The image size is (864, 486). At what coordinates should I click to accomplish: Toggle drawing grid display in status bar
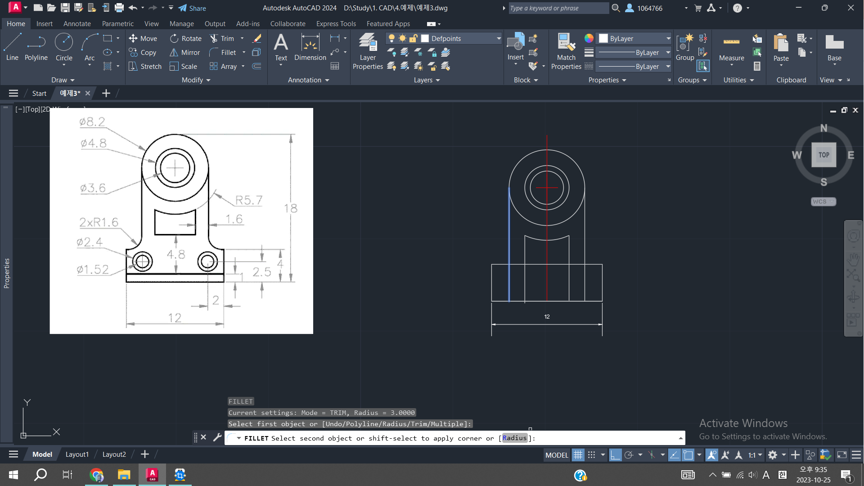pos(578,455)
